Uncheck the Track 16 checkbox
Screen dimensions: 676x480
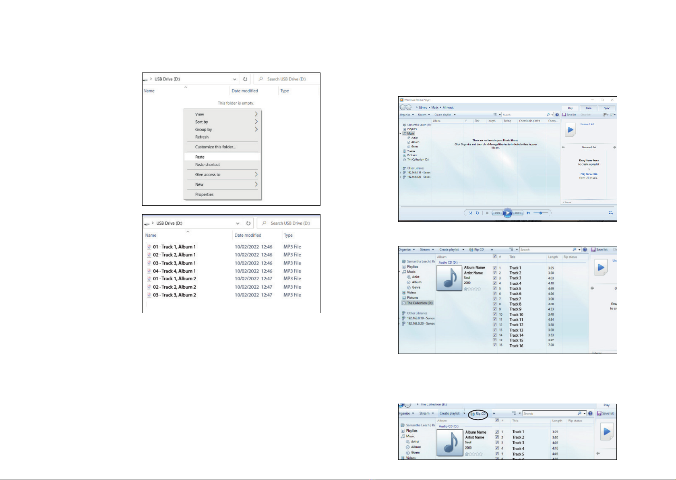coord(494,345)
